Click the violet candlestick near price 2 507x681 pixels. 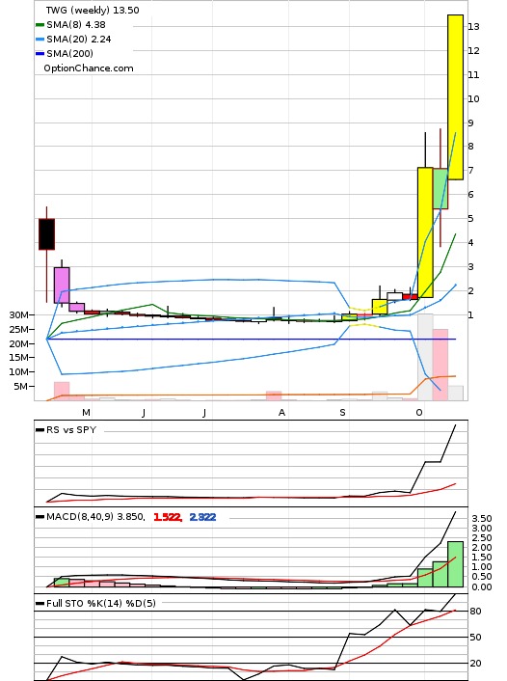(x=62, y=286)
